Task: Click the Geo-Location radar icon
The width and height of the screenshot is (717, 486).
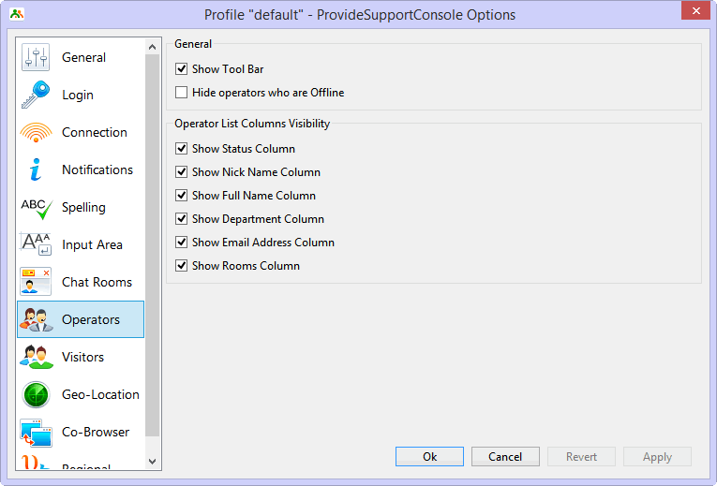Action: (36, 394)
